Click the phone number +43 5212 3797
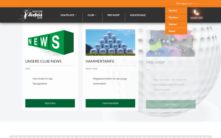221x138 pixels. coord(196,18)
